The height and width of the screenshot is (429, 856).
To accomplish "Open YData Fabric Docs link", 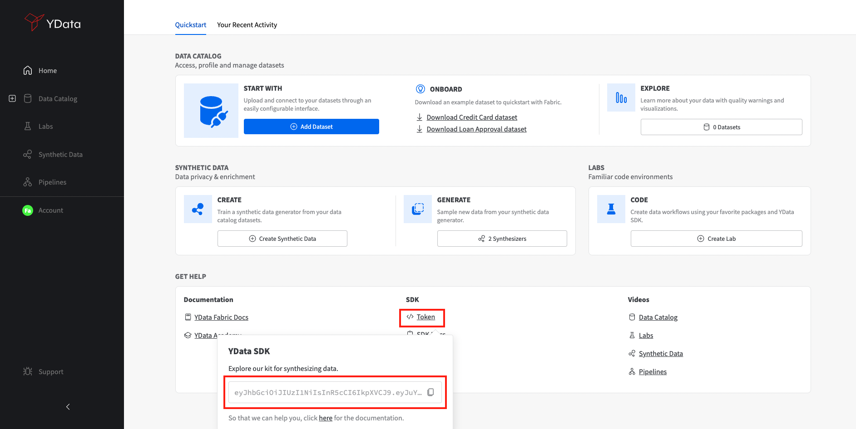I will pos(221,317).
